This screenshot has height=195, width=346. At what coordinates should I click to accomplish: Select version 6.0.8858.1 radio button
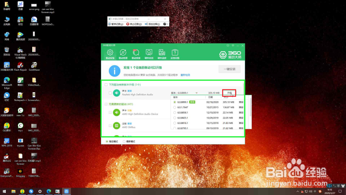click(174, 113)
